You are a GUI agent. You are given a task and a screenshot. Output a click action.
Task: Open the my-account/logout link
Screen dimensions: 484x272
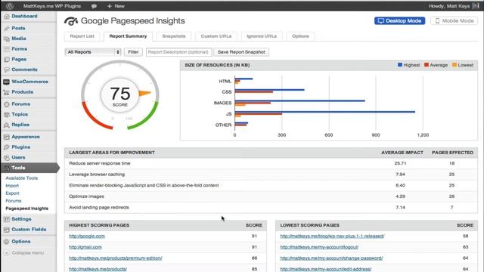319,247
